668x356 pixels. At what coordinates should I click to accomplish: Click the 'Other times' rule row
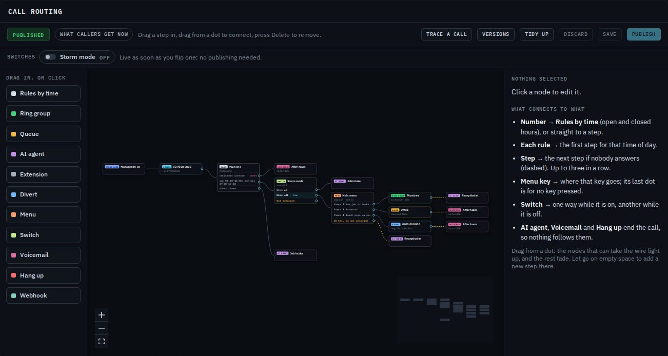coord(239,188)
